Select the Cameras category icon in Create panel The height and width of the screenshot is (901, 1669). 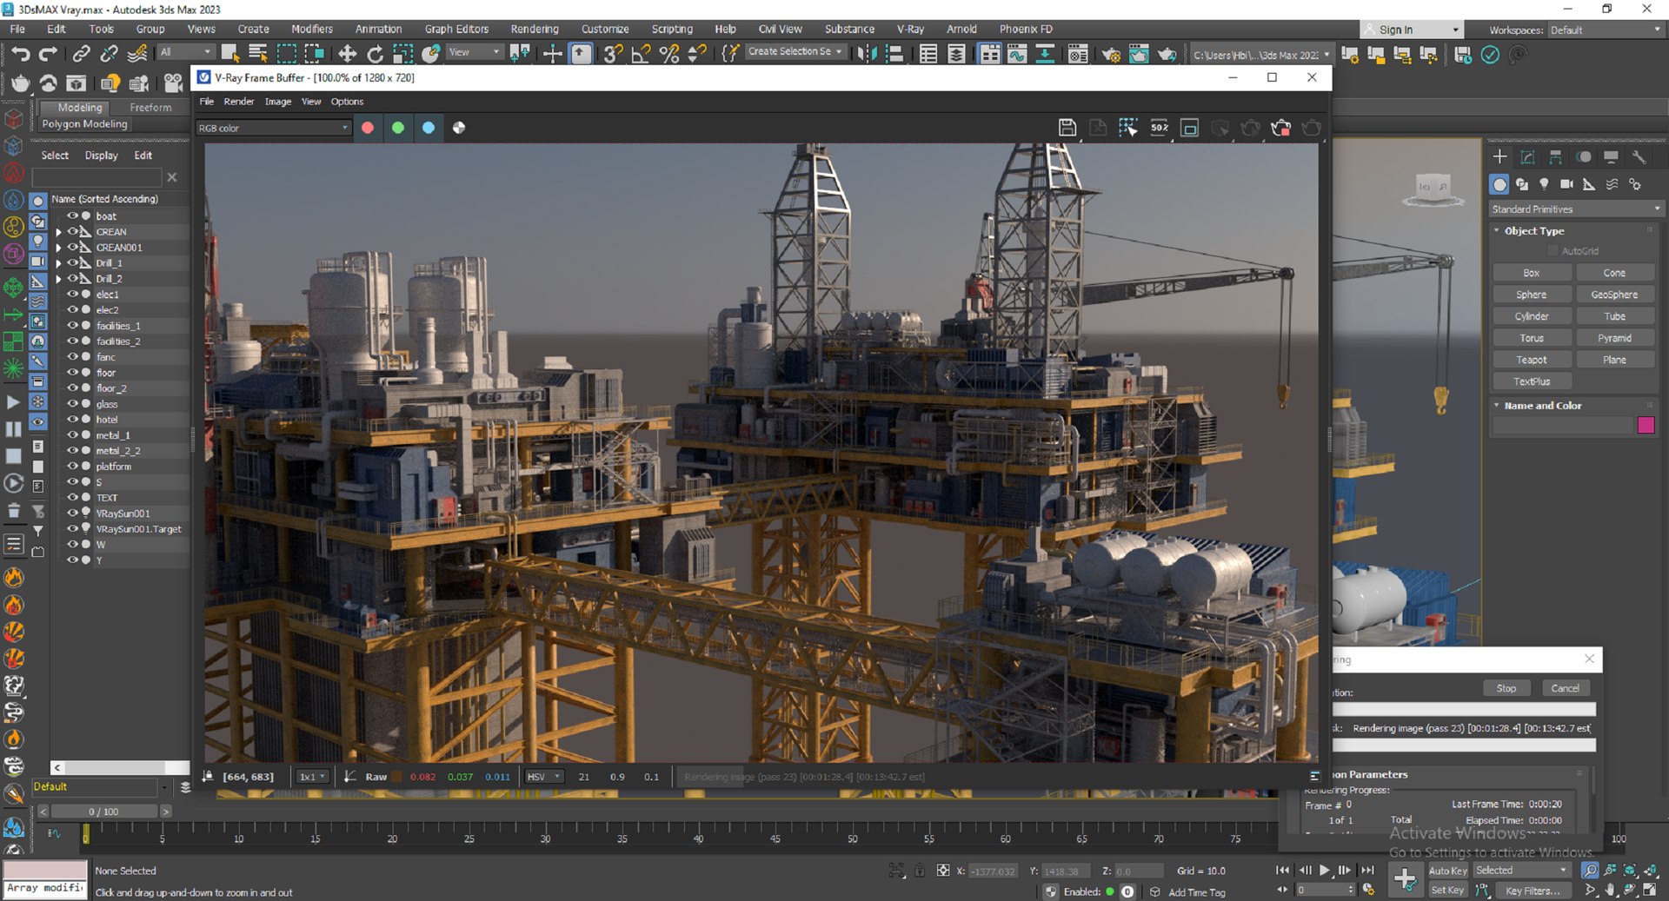1566,184
